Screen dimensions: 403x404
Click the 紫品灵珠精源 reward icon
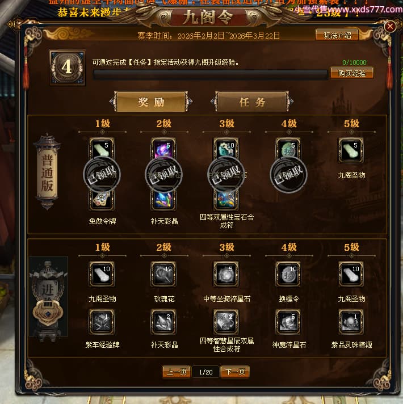tap(351, 322)
